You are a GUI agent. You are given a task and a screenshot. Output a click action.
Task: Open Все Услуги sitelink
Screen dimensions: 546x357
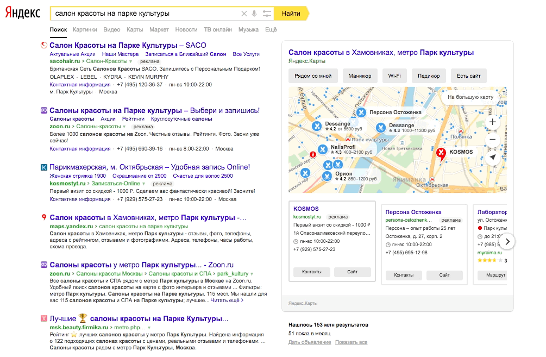(x=246, y=54)
